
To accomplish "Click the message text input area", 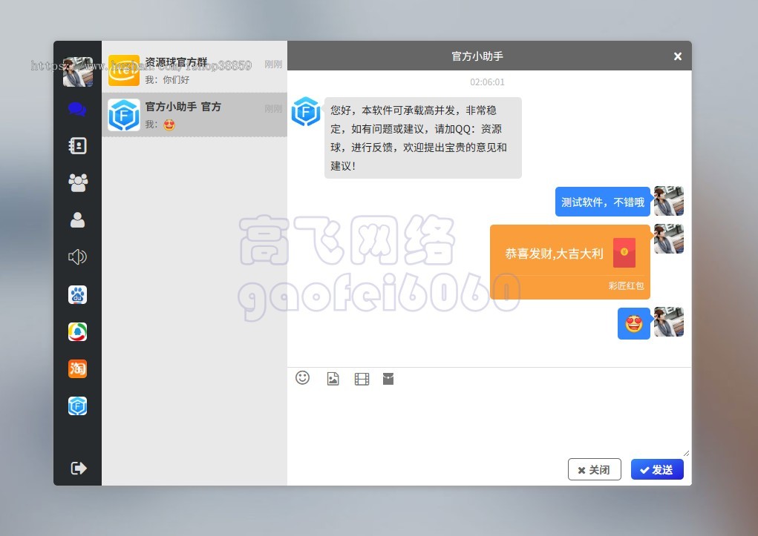I will click(x=489, y=421).
